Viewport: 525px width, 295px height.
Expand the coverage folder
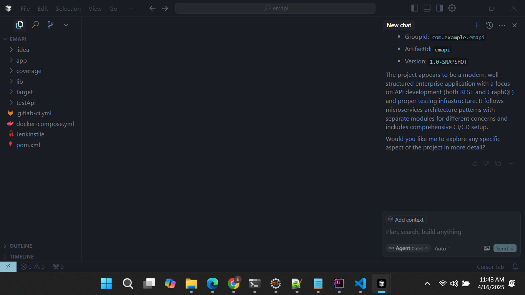point(41,71)
